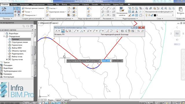Expand the Editing (Редактирование) panel title
185x104 pixels.
[x=130, y=18]
